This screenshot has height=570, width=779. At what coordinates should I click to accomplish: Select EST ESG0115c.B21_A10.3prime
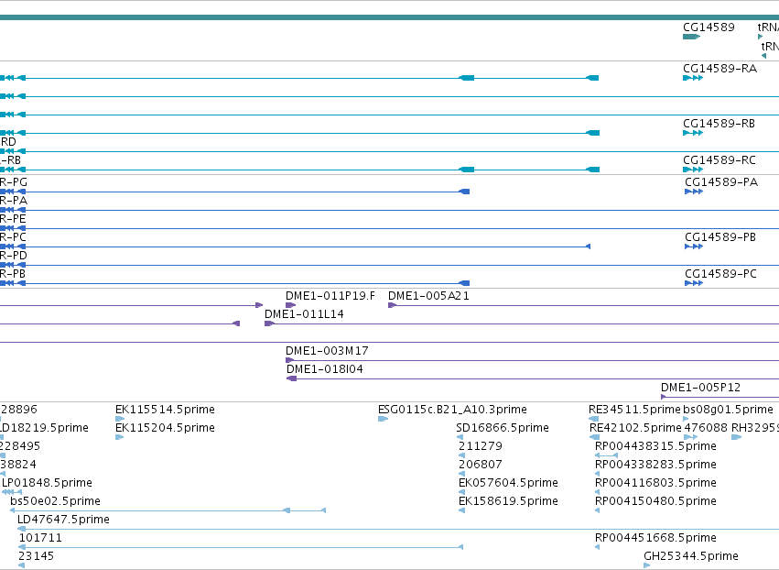452,410
